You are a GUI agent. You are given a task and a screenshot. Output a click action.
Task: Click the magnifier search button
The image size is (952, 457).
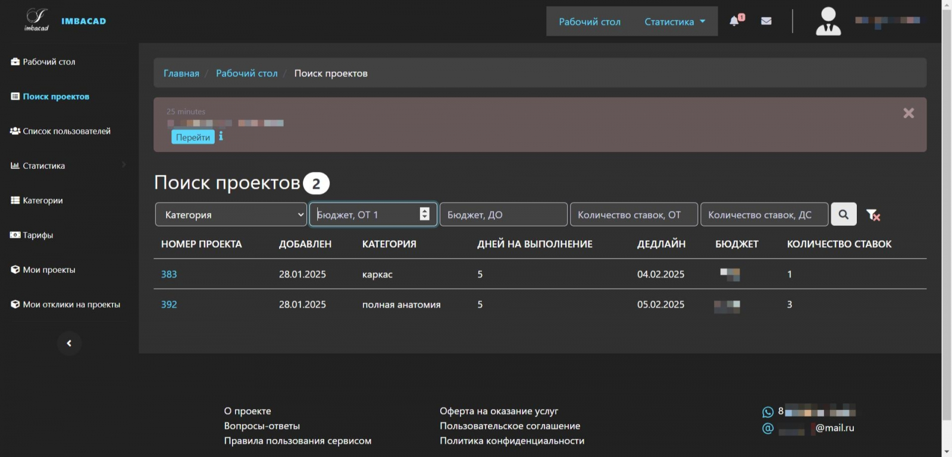click(x=843, y=215)
